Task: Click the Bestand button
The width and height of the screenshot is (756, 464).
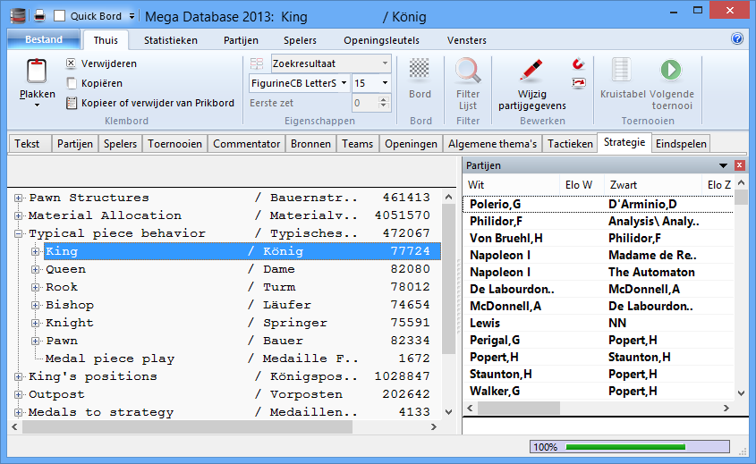Action: (43, 39)
